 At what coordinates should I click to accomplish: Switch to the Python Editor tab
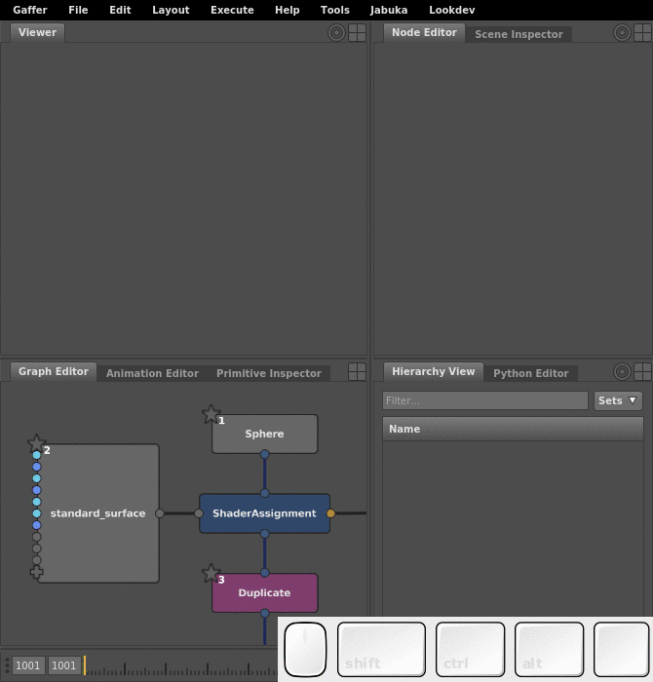(530, 373)
